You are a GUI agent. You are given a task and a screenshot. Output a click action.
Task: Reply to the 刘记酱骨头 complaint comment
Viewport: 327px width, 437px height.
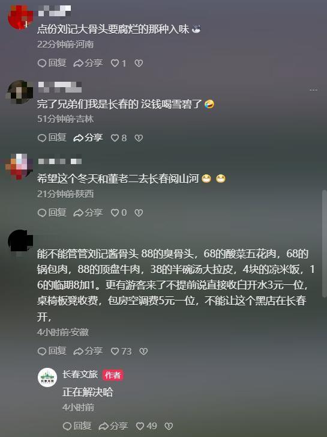click(52, 351)
